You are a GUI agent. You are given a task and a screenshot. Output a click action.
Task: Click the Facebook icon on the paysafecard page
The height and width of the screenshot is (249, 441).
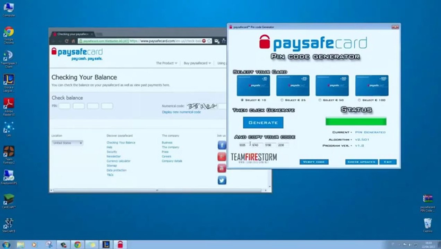pos(222,145)
